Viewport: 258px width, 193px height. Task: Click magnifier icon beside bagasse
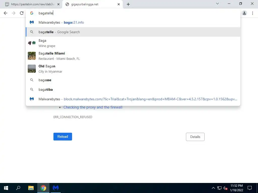pyautogui.click(x=32, y=80)
